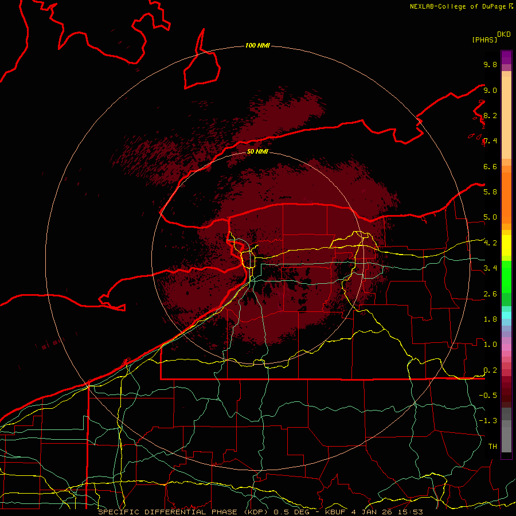
Task: Pick the pink color scale segment
Action: (x=506, y=347)
